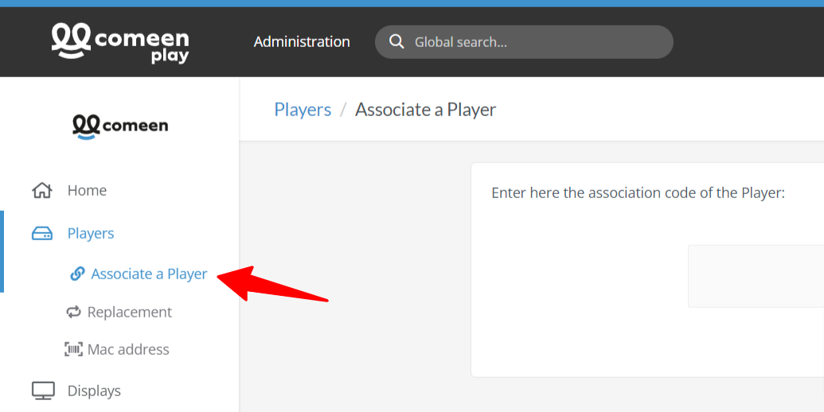Open the Displays sidebar section

[x=94, y=391]
